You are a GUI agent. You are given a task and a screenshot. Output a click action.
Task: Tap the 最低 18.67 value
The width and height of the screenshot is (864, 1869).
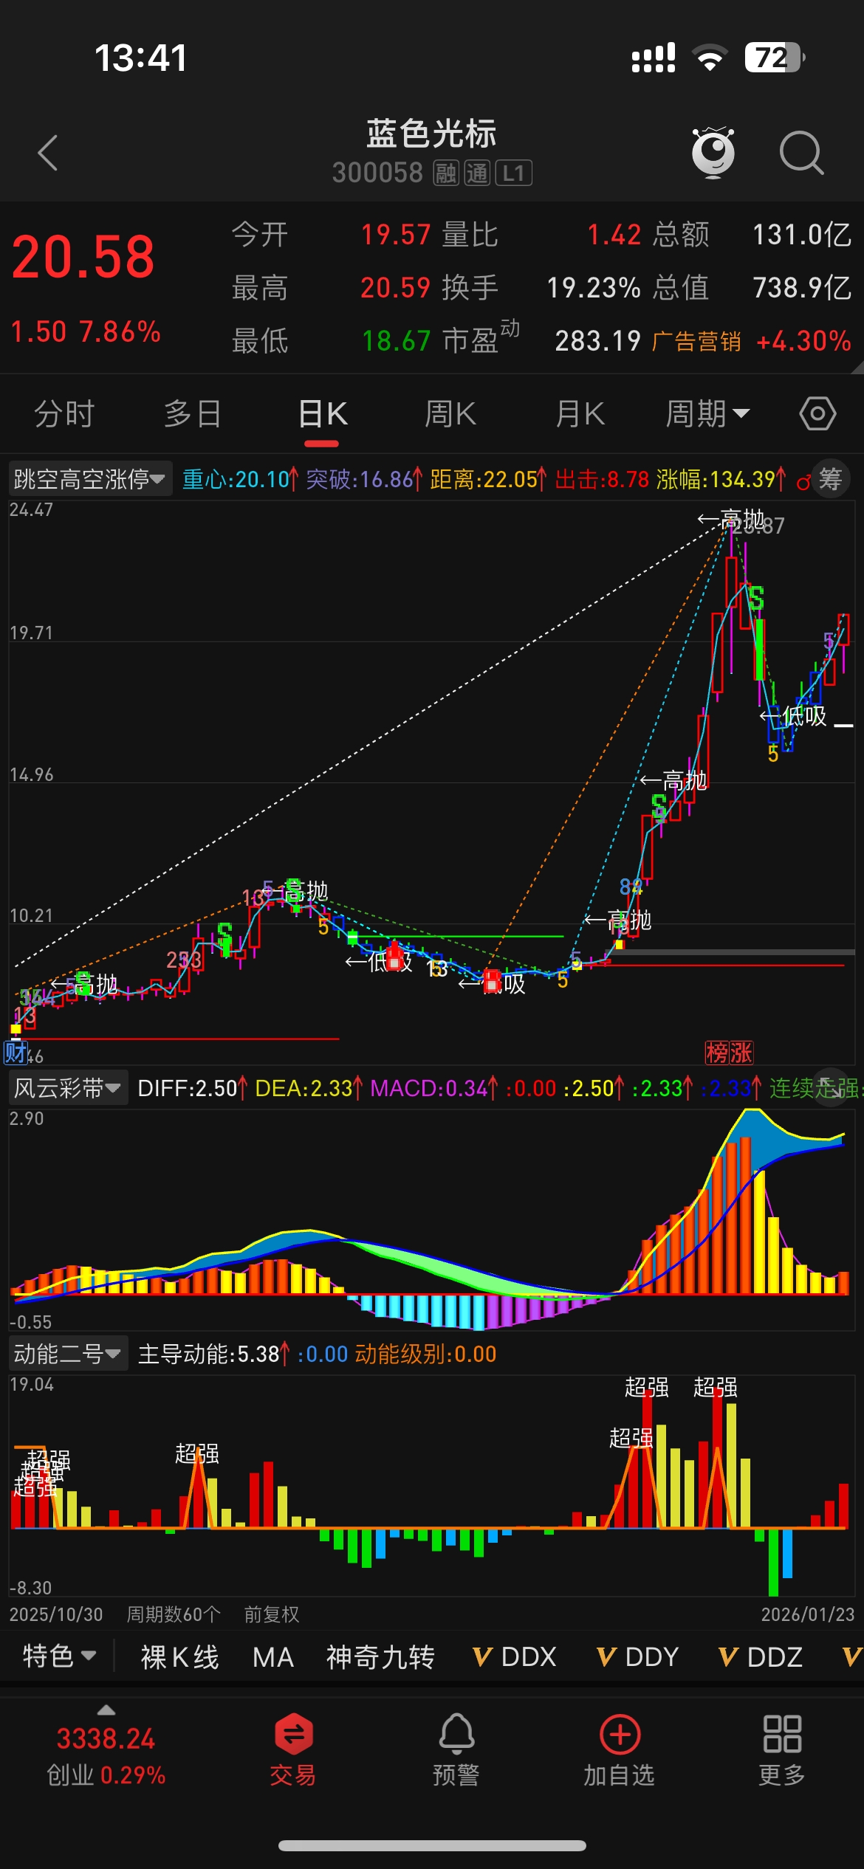395,341
